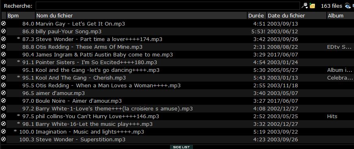The height and width of the screenshot is (149, 354).
Task: Click the 2003/11/18 file date
Action: 283,85
